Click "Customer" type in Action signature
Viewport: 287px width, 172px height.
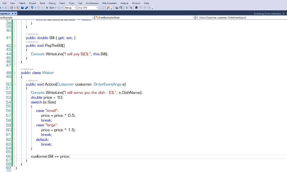[66, 84]
